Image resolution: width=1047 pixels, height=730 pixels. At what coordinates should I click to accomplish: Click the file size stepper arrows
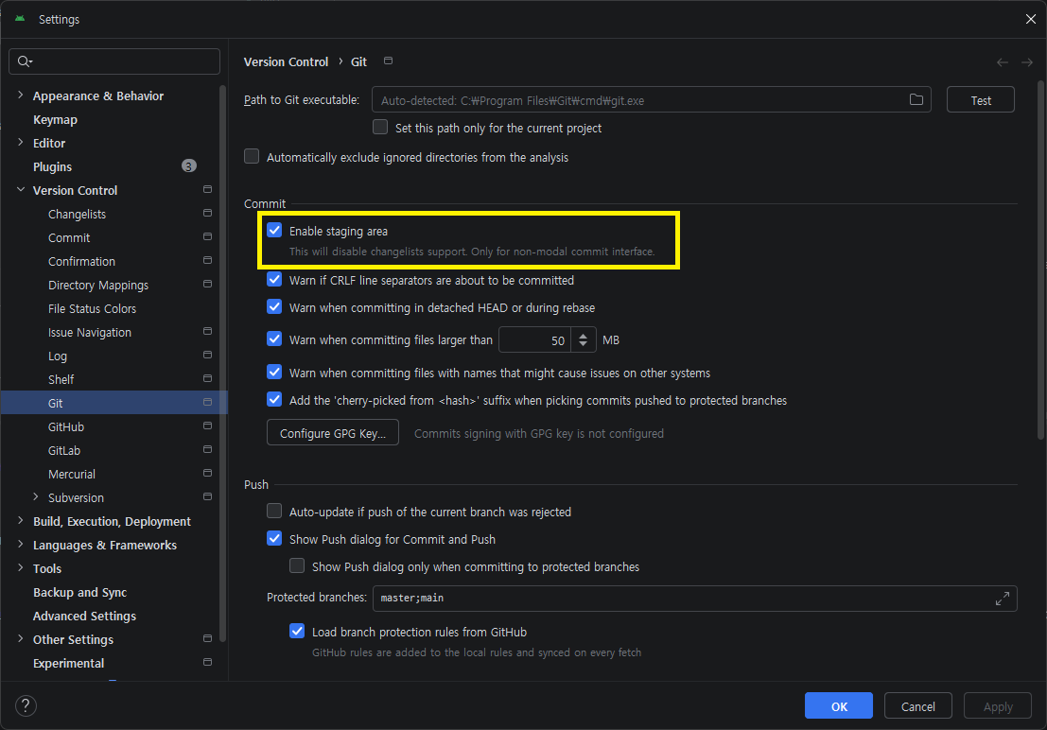pos(583,340)
